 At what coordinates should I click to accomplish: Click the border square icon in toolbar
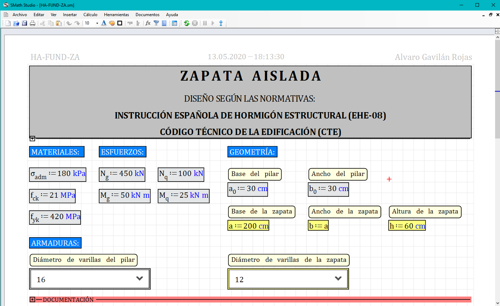120,23
